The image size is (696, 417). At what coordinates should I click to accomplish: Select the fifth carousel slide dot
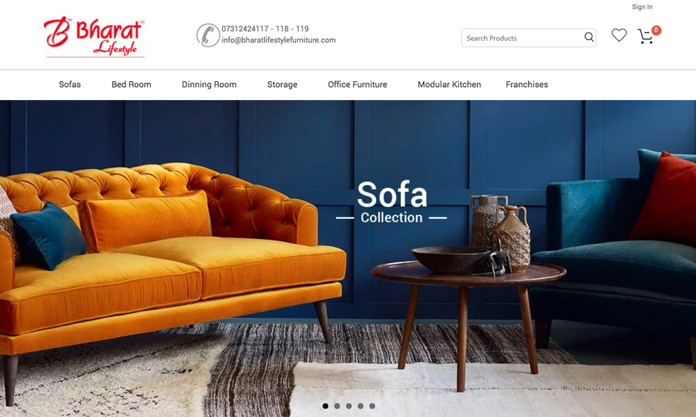pos(372,406)
